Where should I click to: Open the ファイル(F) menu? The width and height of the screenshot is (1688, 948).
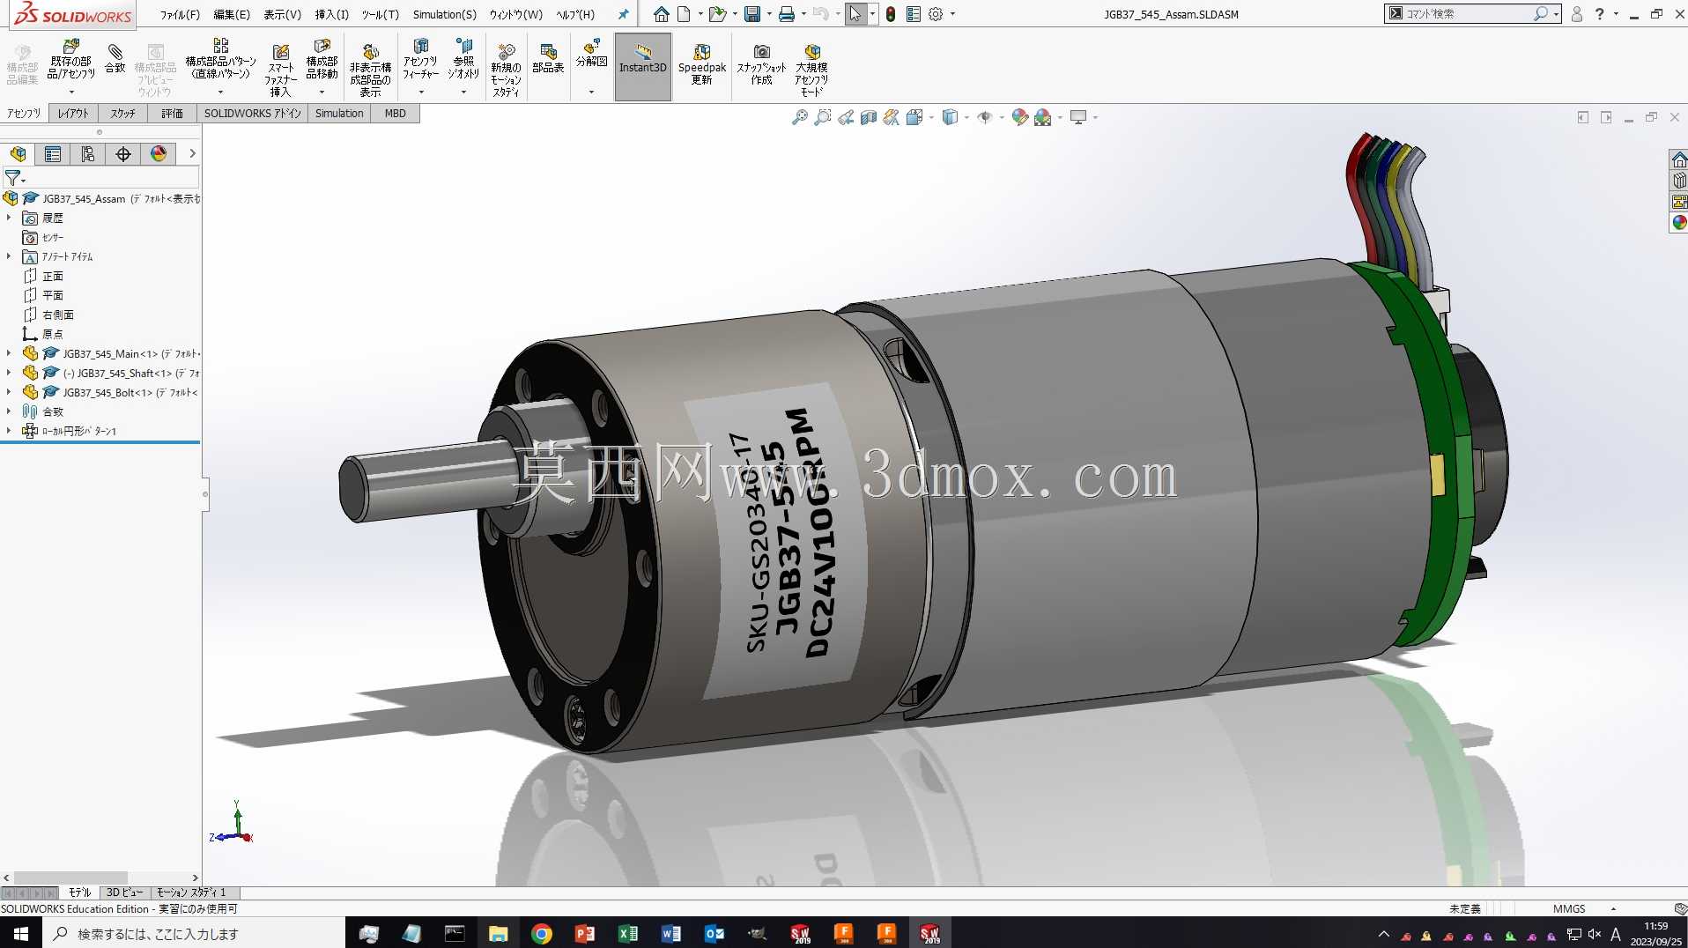tap(180, 14)
